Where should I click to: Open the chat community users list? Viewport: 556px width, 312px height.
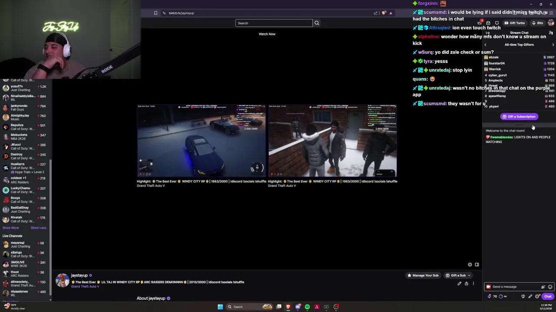click(551, 33)
